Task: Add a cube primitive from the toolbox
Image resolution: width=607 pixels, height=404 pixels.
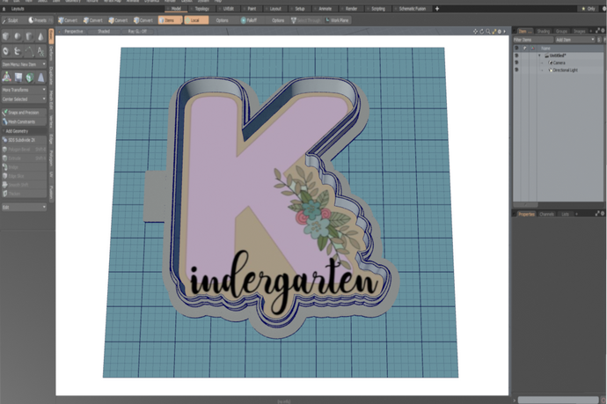Action: [6, 36]
